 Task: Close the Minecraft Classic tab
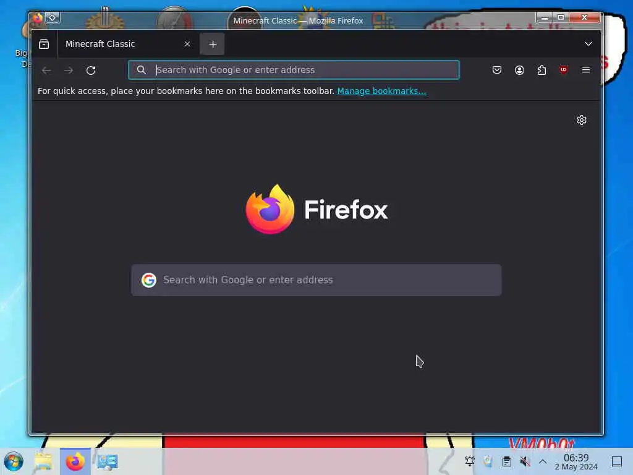coord(187,44)
